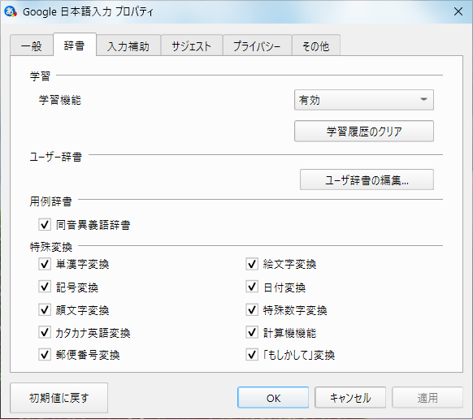Uncheck 計算機機能 option
The image size is (473, 419).
(x=252, y=332)
